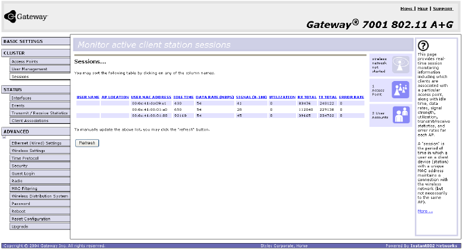Sort table by Signal (0-100) column
The image size is (462, 249).
[251, 97]
